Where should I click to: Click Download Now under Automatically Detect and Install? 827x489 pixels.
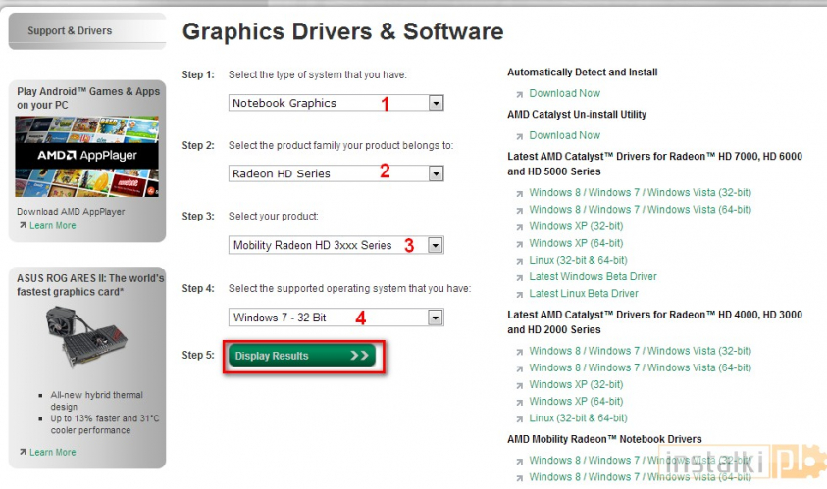[x=564, y=93]
